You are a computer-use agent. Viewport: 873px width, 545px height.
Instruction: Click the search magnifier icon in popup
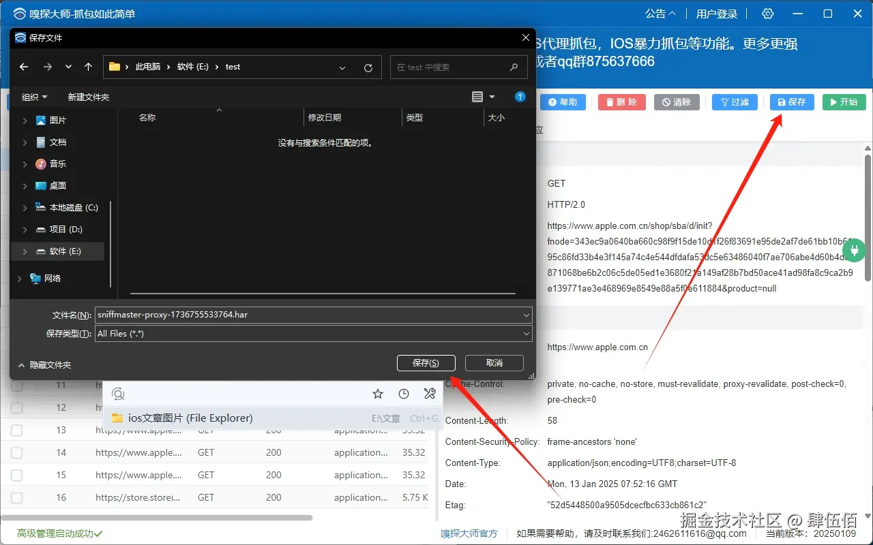[x=118, y=394]
